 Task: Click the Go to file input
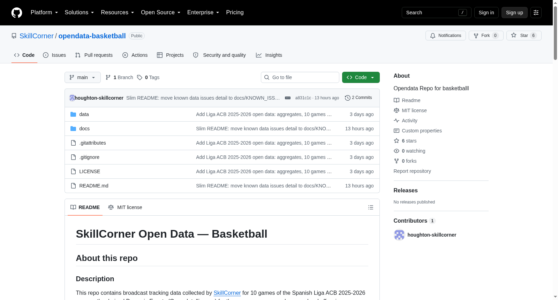300,77
